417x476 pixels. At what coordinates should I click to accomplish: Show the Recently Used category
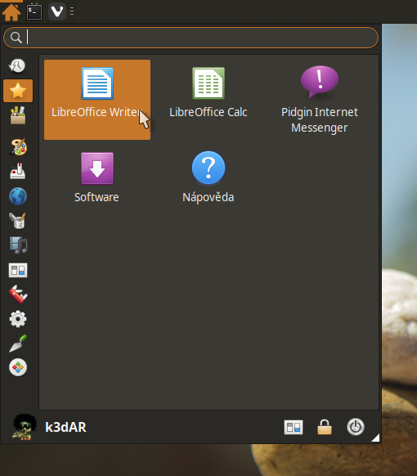point(18,65)
